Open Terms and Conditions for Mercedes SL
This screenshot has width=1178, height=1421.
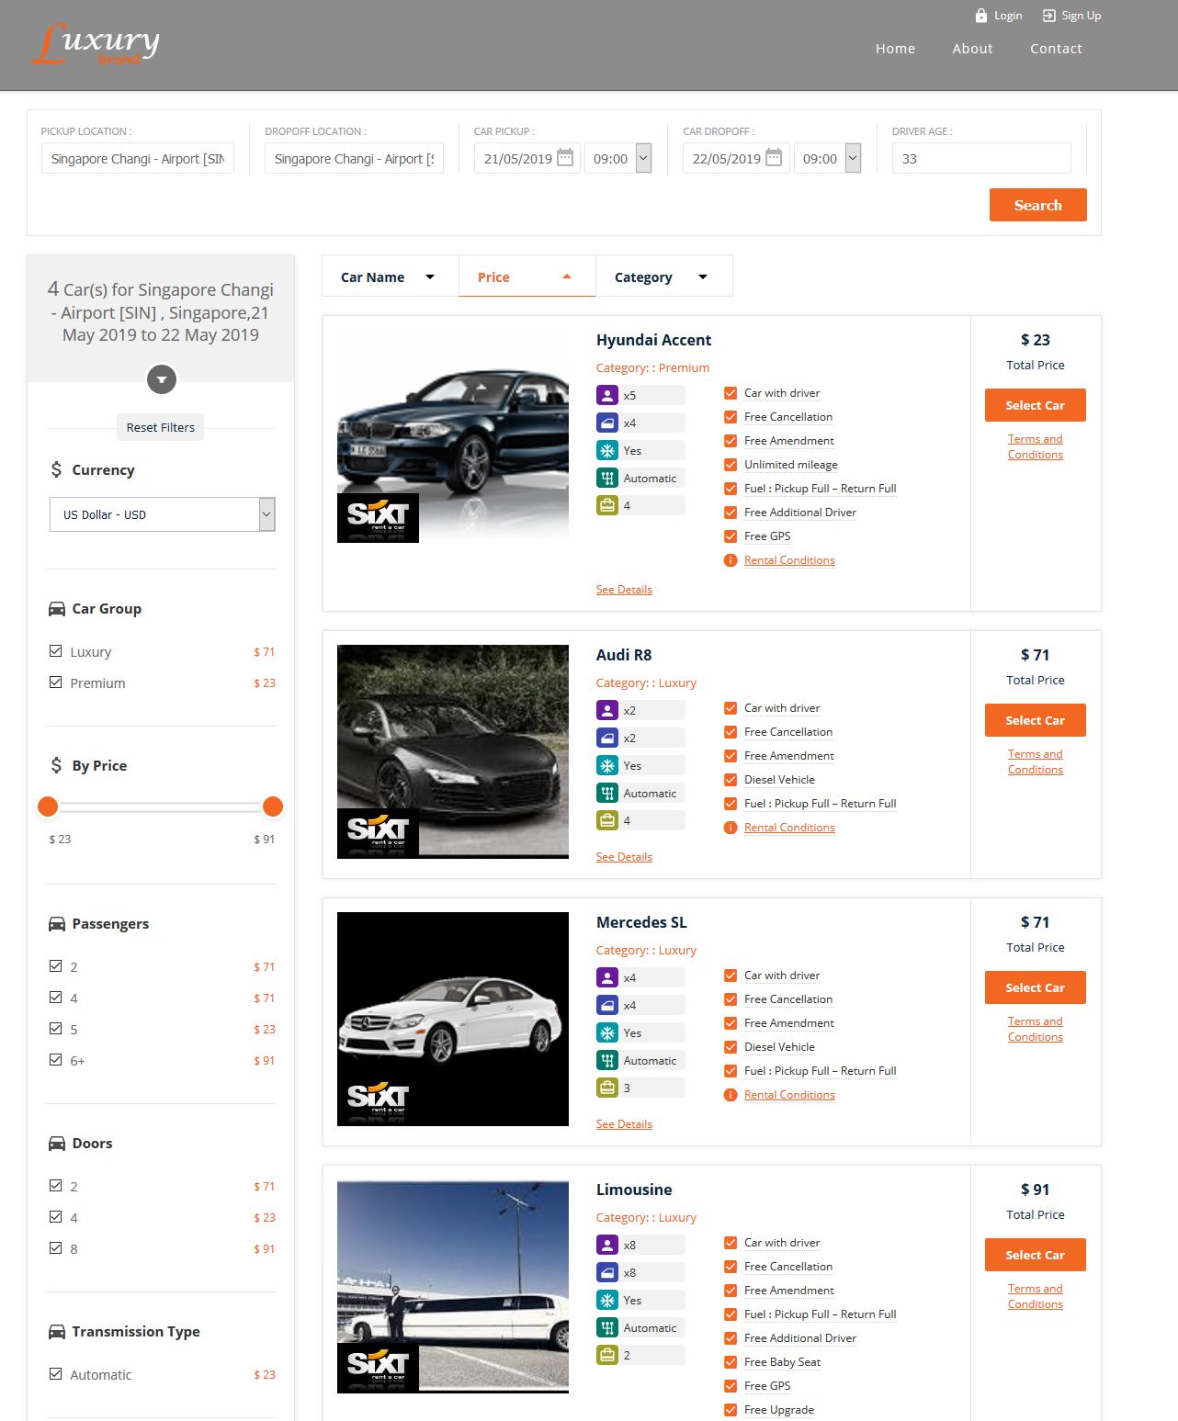[1035, 1029]
